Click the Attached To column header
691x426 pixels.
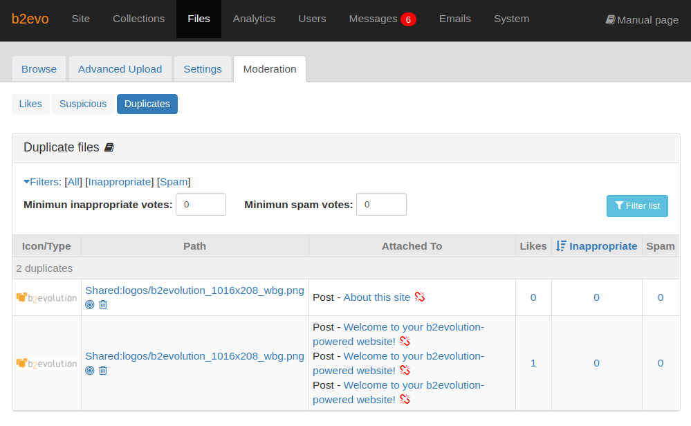pos(412,246)
